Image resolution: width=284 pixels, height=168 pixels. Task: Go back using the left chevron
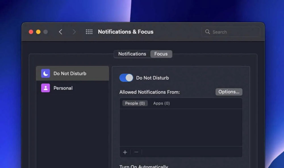[60, 32]
